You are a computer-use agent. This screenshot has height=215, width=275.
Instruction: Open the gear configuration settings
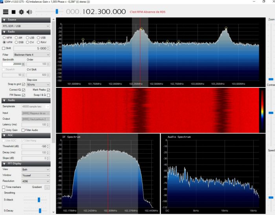pyautogui.click(x=21, y=12)
